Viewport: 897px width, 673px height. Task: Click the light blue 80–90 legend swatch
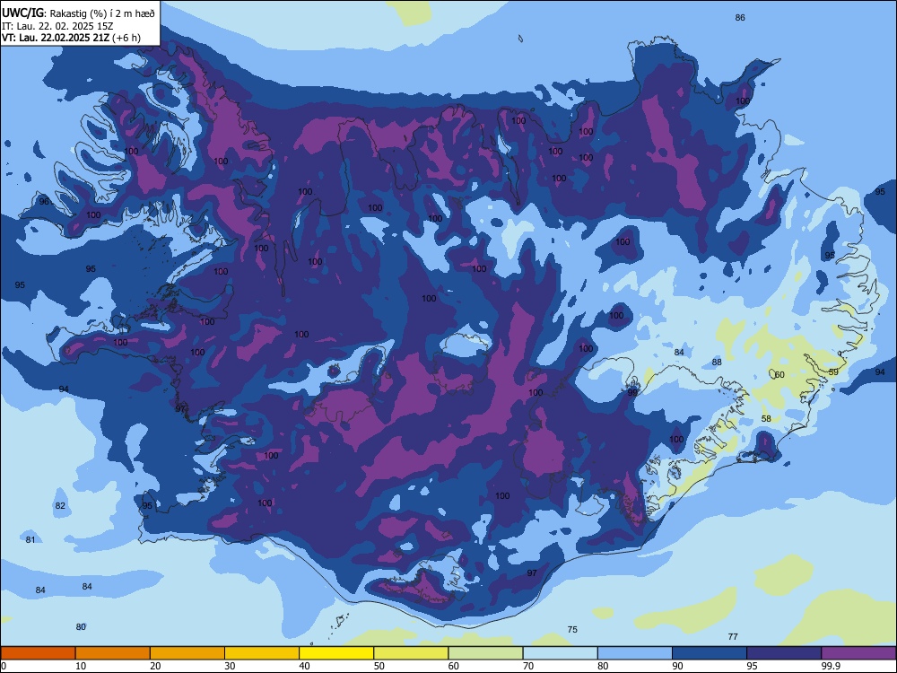point(635,653)
